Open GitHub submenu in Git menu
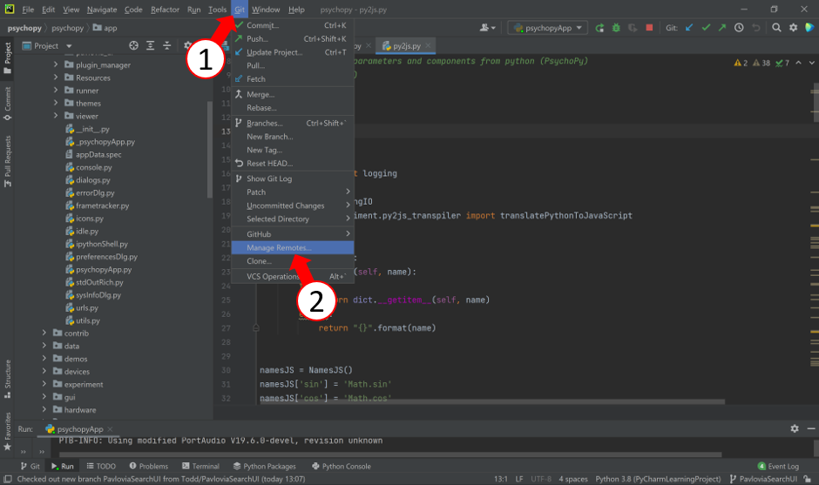Image resolution: width=819 pixels, height=485 pixels. click(x=293, y=234)
